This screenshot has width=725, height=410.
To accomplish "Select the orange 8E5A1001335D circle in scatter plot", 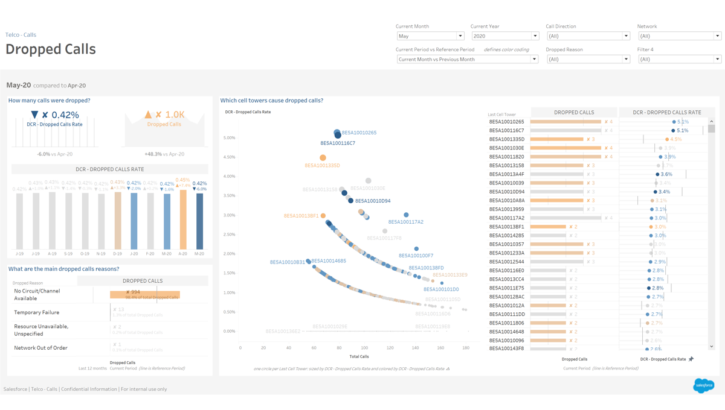I will point(323,158).
